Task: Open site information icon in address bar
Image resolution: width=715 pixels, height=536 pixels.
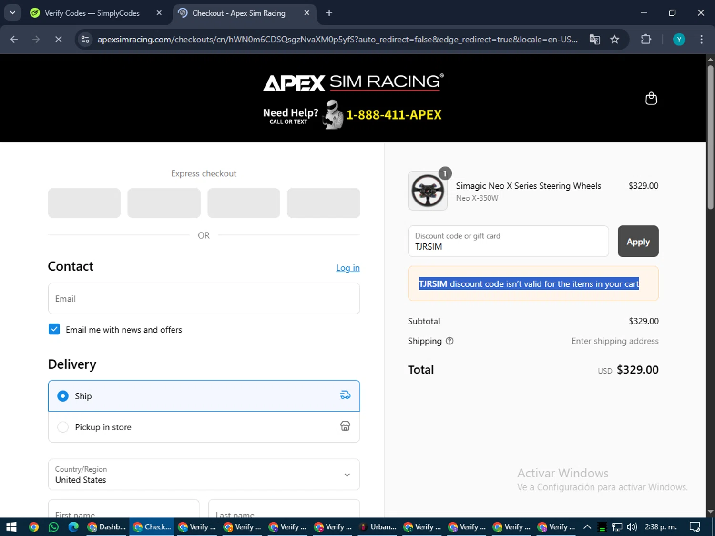Action: [85, 40]
